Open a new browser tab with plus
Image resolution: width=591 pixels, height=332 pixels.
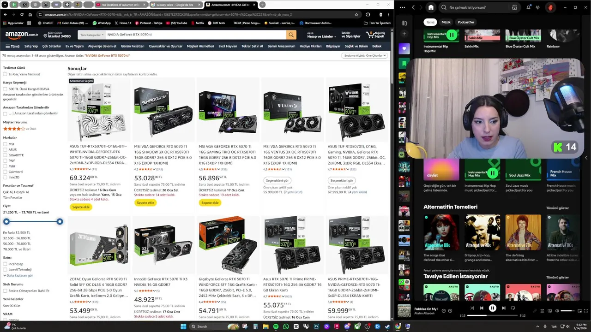(262, 5)
